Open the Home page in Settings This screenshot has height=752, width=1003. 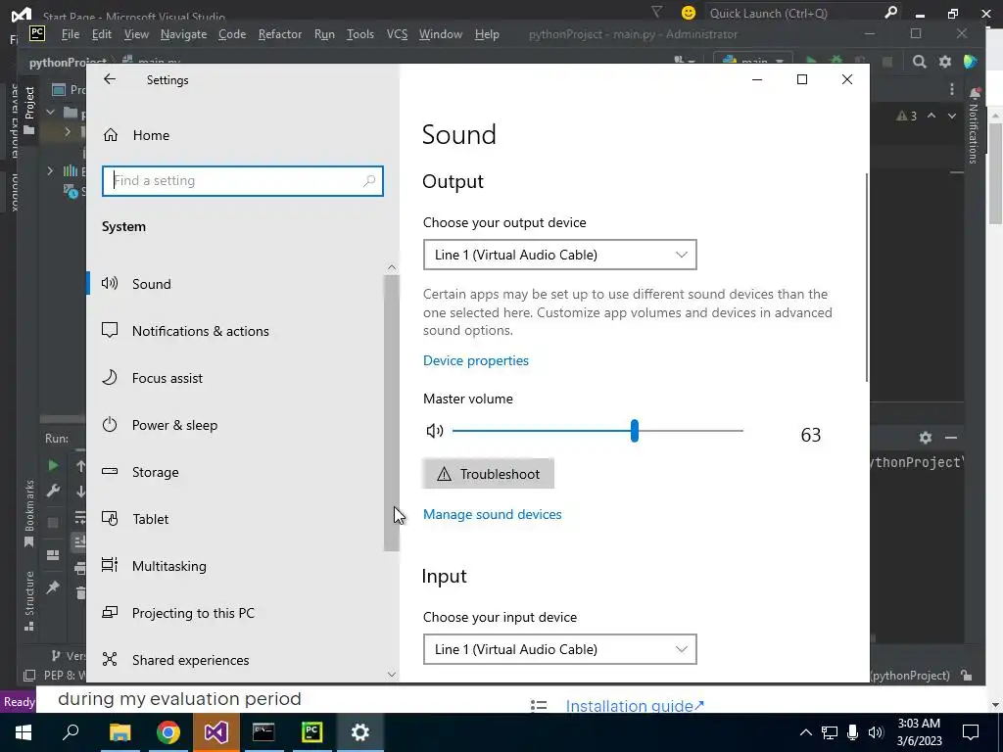[x=151, y=135]
